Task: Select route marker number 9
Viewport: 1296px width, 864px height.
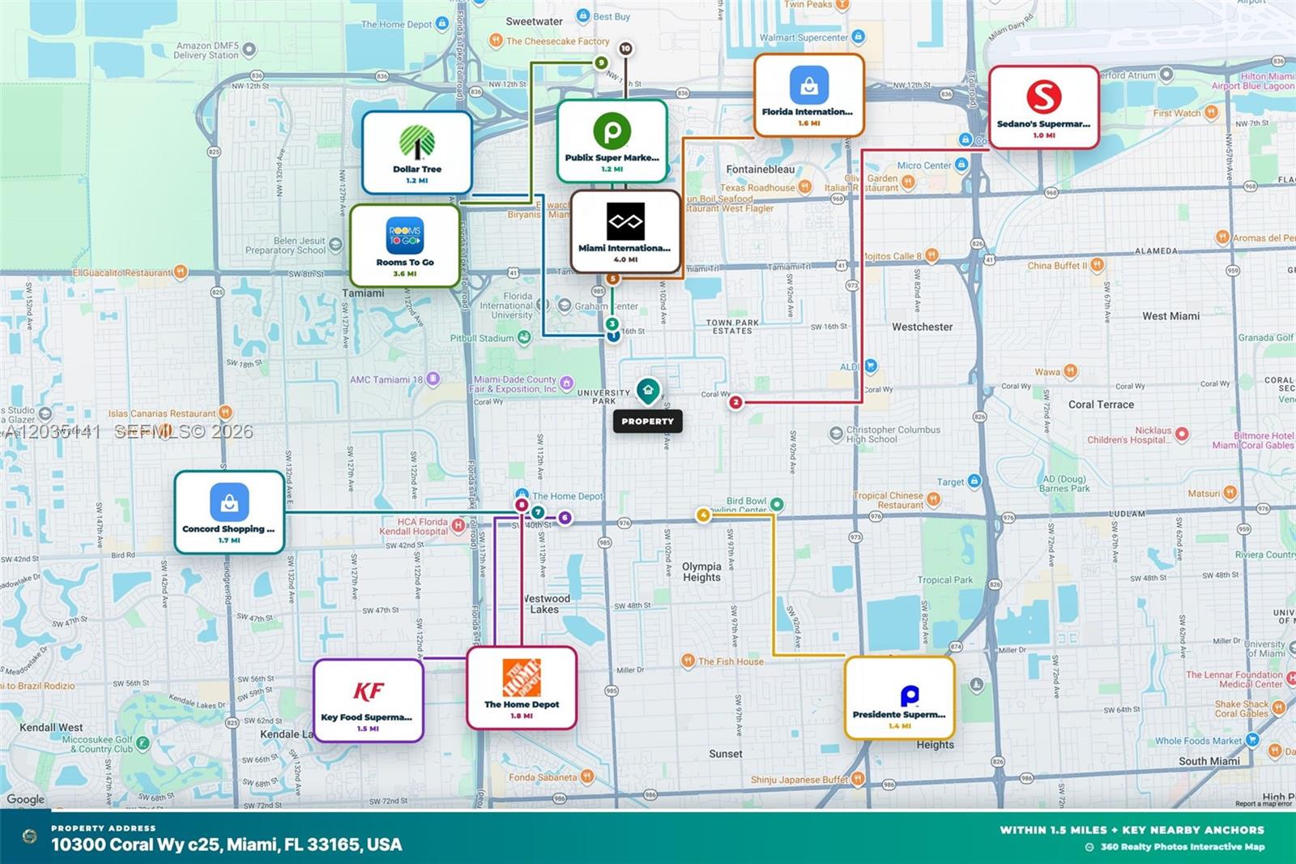Action: [601, 62]
